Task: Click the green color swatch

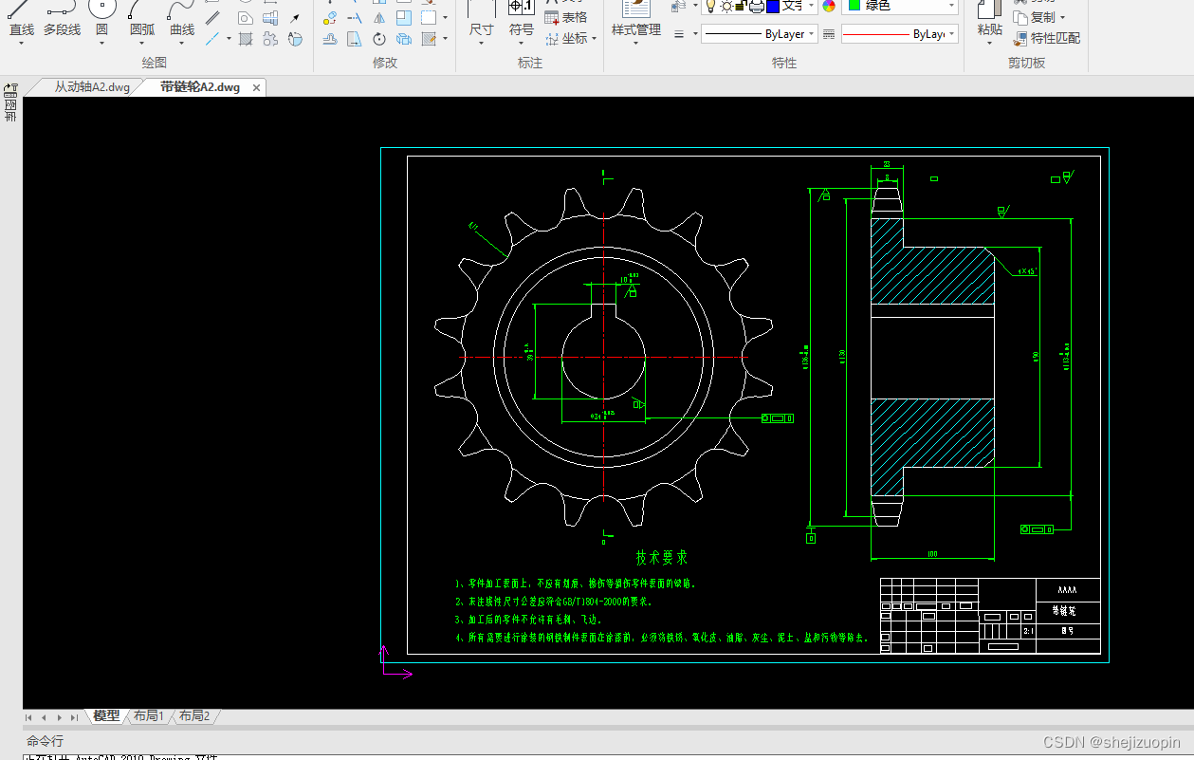Action: (x=854, y=5)
